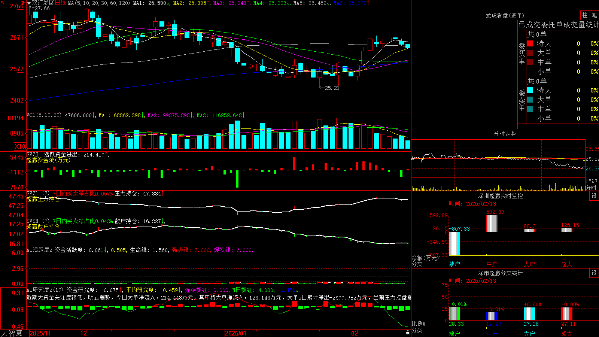Screen dimensions: 599x337
Task: Click the 2025/11 date marker on the time axis
Action: [x=40, y=333]
